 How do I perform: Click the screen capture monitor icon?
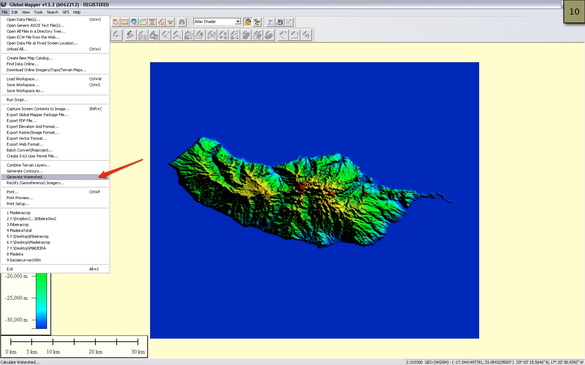[280, 22]
